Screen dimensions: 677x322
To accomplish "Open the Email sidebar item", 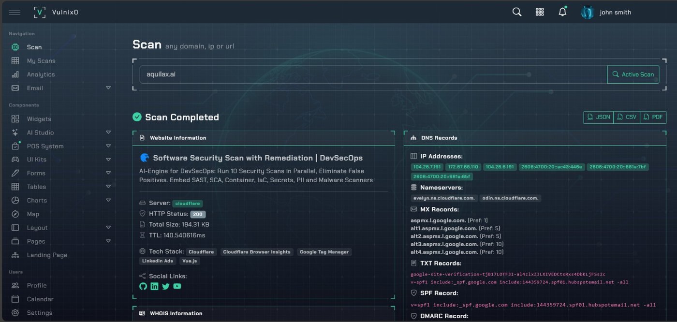I will pyautogui.click(x=35, y=88).
